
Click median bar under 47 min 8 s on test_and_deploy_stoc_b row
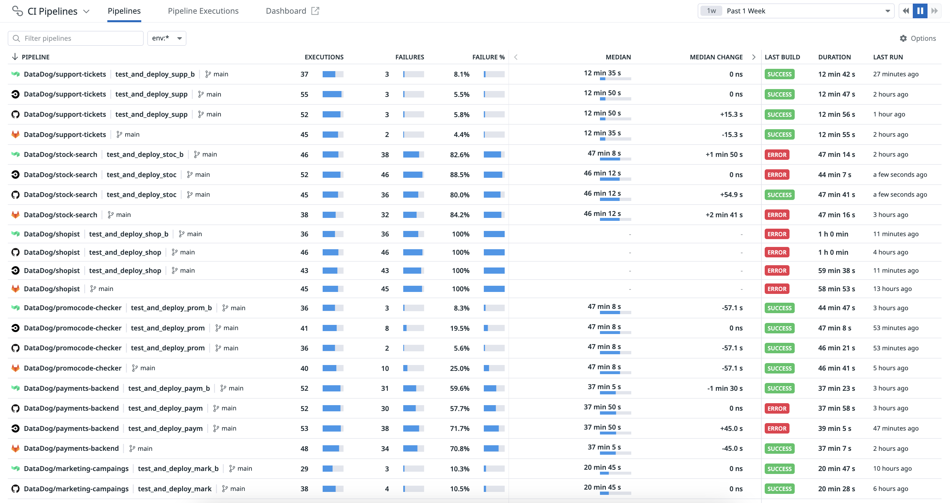(x=616, y=159)
